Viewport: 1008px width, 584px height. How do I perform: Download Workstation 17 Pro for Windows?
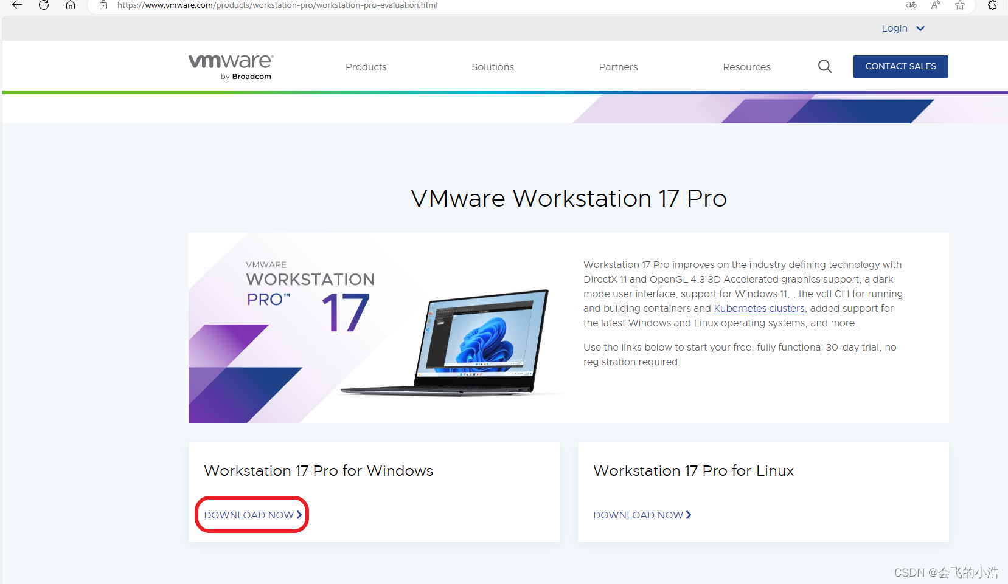[x=253, y=515]
